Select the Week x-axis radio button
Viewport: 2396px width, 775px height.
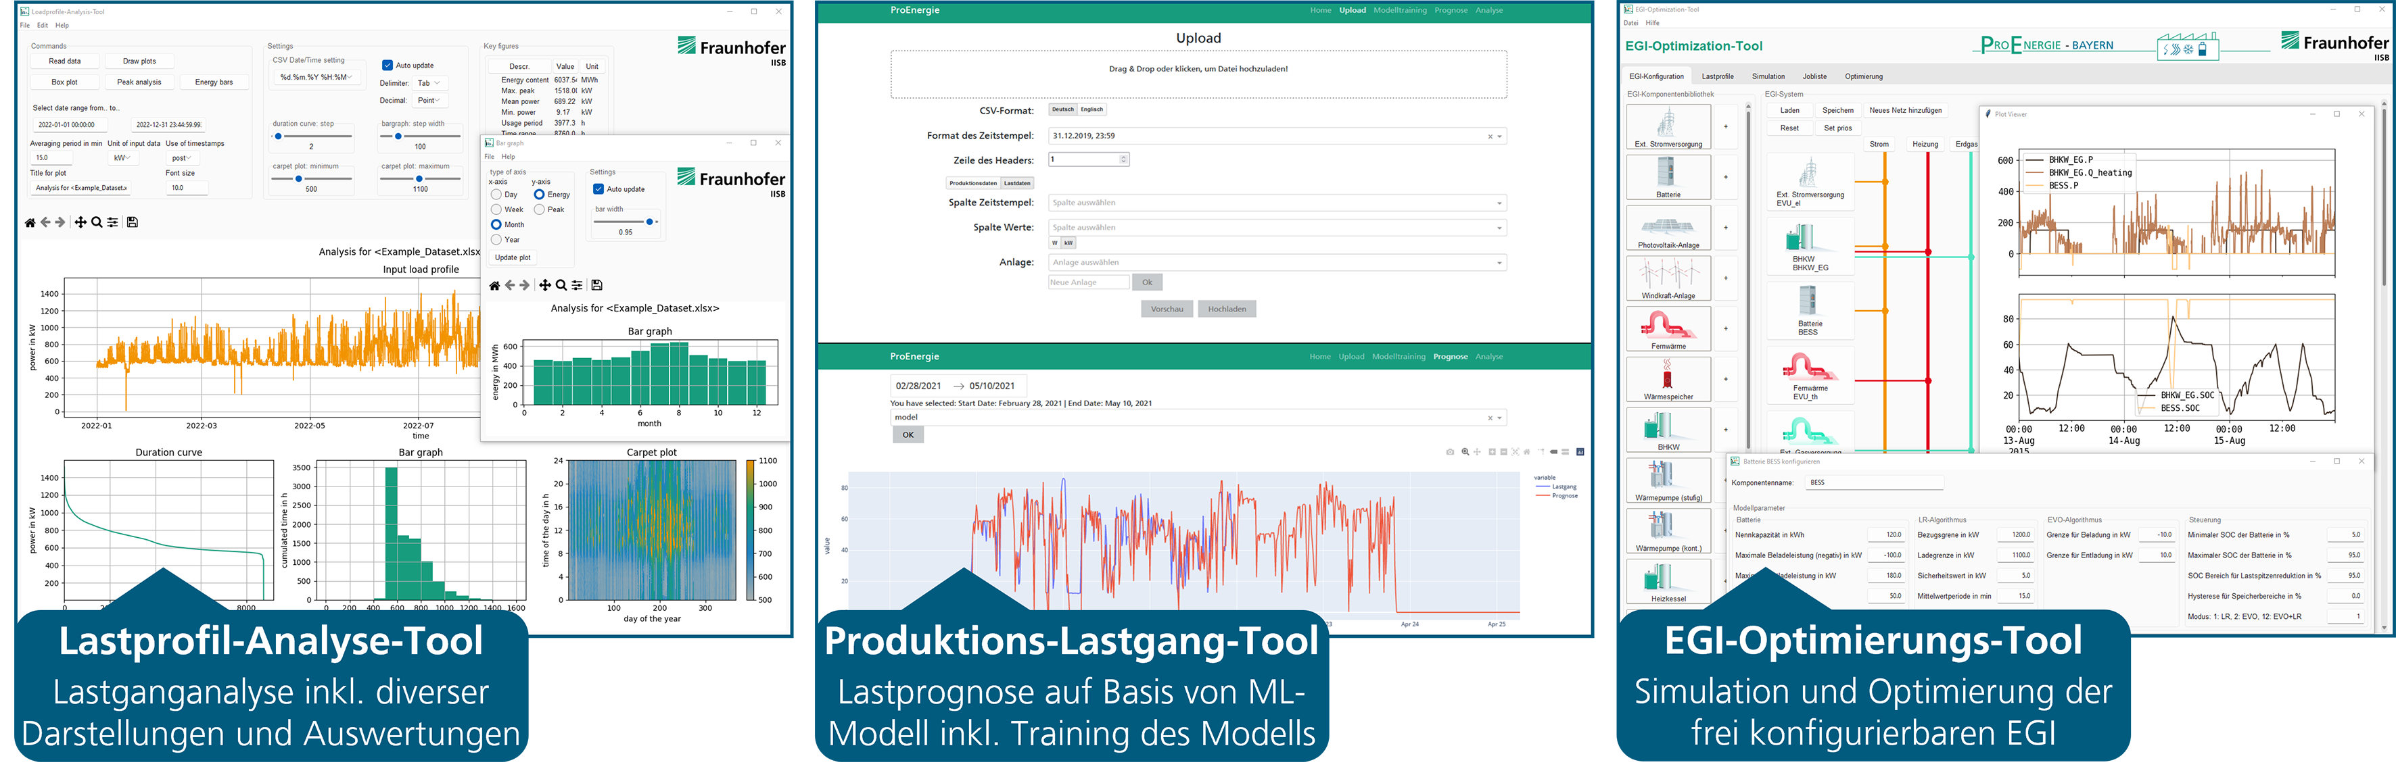coord(496,210)
